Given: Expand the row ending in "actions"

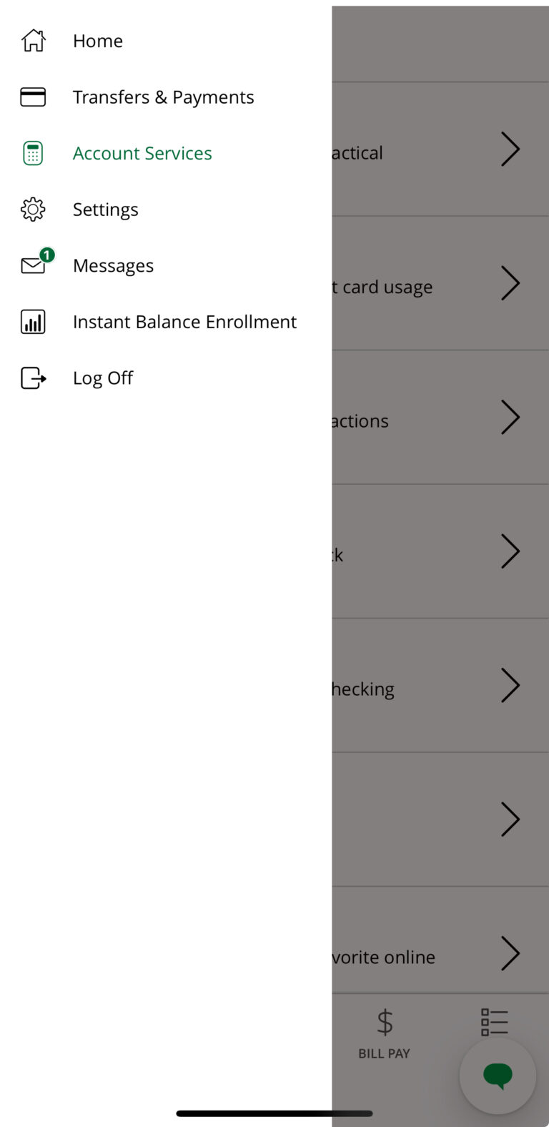Looking at the screenshot, I should [510, 417].
